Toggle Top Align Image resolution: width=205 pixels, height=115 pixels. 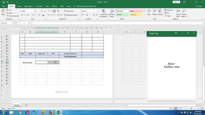[49, 11]
